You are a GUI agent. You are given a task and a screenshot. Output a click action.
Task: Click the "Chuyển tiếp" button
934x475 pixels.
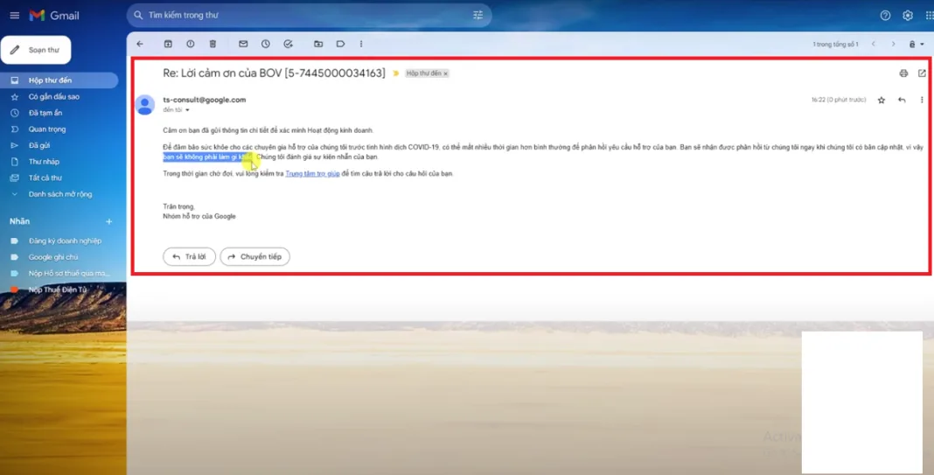[x=255, y=257]
